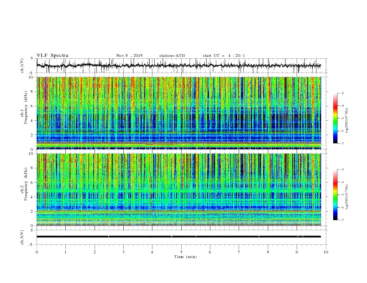
Task: Click the "-3" tick on ch.1 colorbar
Action: coord(342,93)
